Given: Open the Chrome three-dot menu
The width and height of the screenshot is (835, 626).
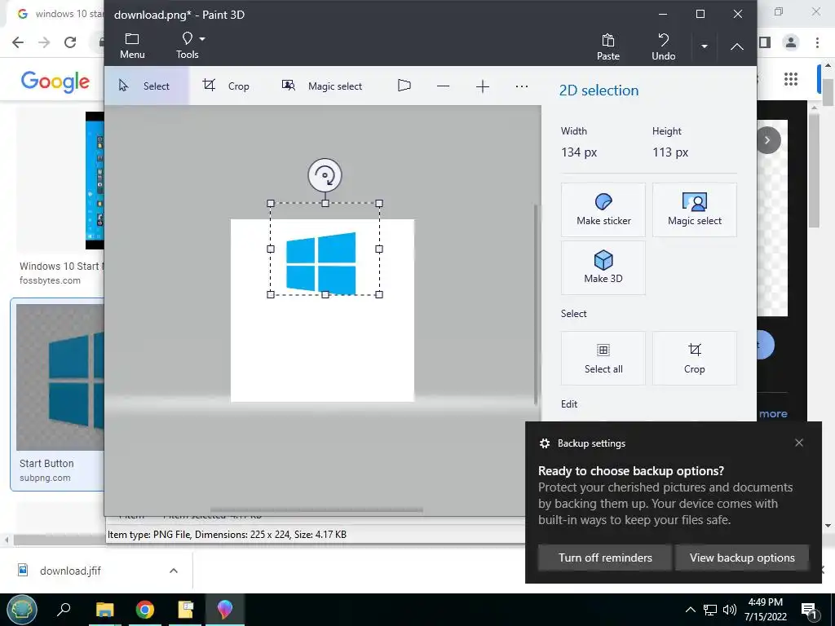Looking at the screenshot, I should (817, 42).
